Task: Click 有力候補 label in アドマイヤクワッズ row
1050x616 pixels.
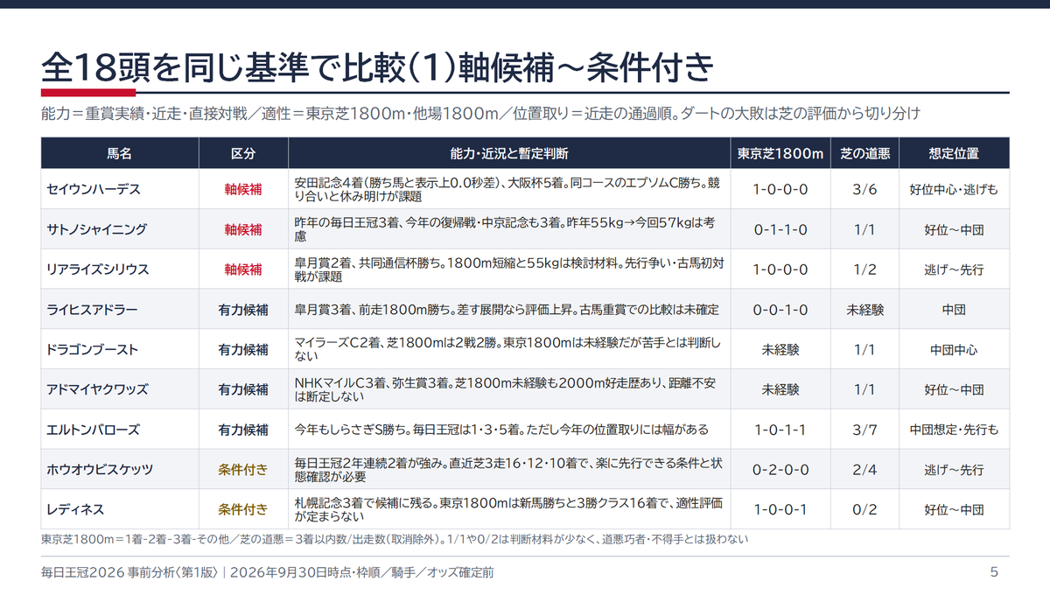Action: pos(243,389)
